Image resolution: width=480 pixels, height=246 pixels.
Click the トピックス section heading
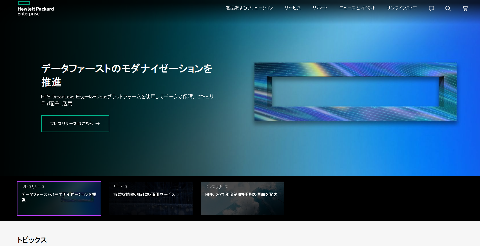tap(32, 240)
